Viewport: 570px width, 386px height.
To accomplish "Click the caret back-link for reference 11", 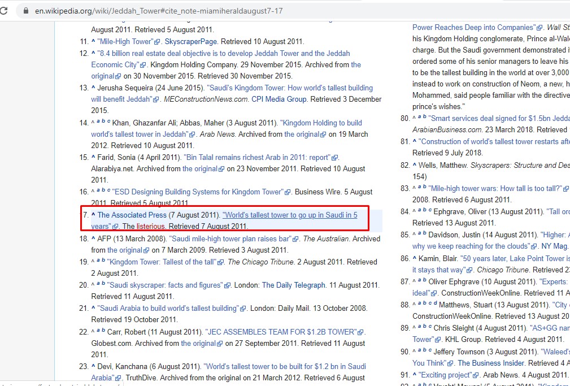I will (x=93, y=41).
